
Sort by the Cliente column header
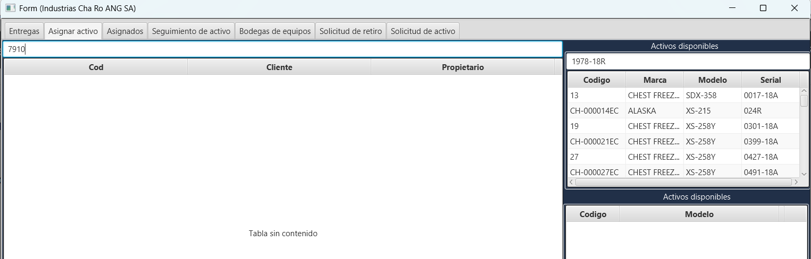279,67
